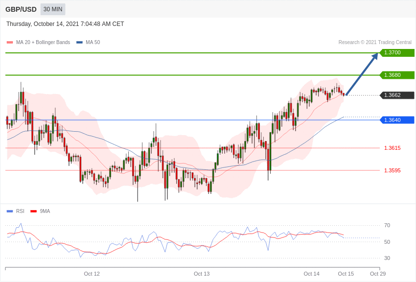The width and height of the screenshot is (416, 282).
Task: Click the Oct 29 date axis label
Action: pyautogui.click(x=378, y=274)
